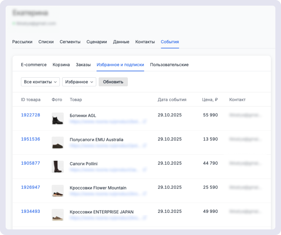Switch to the Корзина sub-tab

[x=61, y=65]
